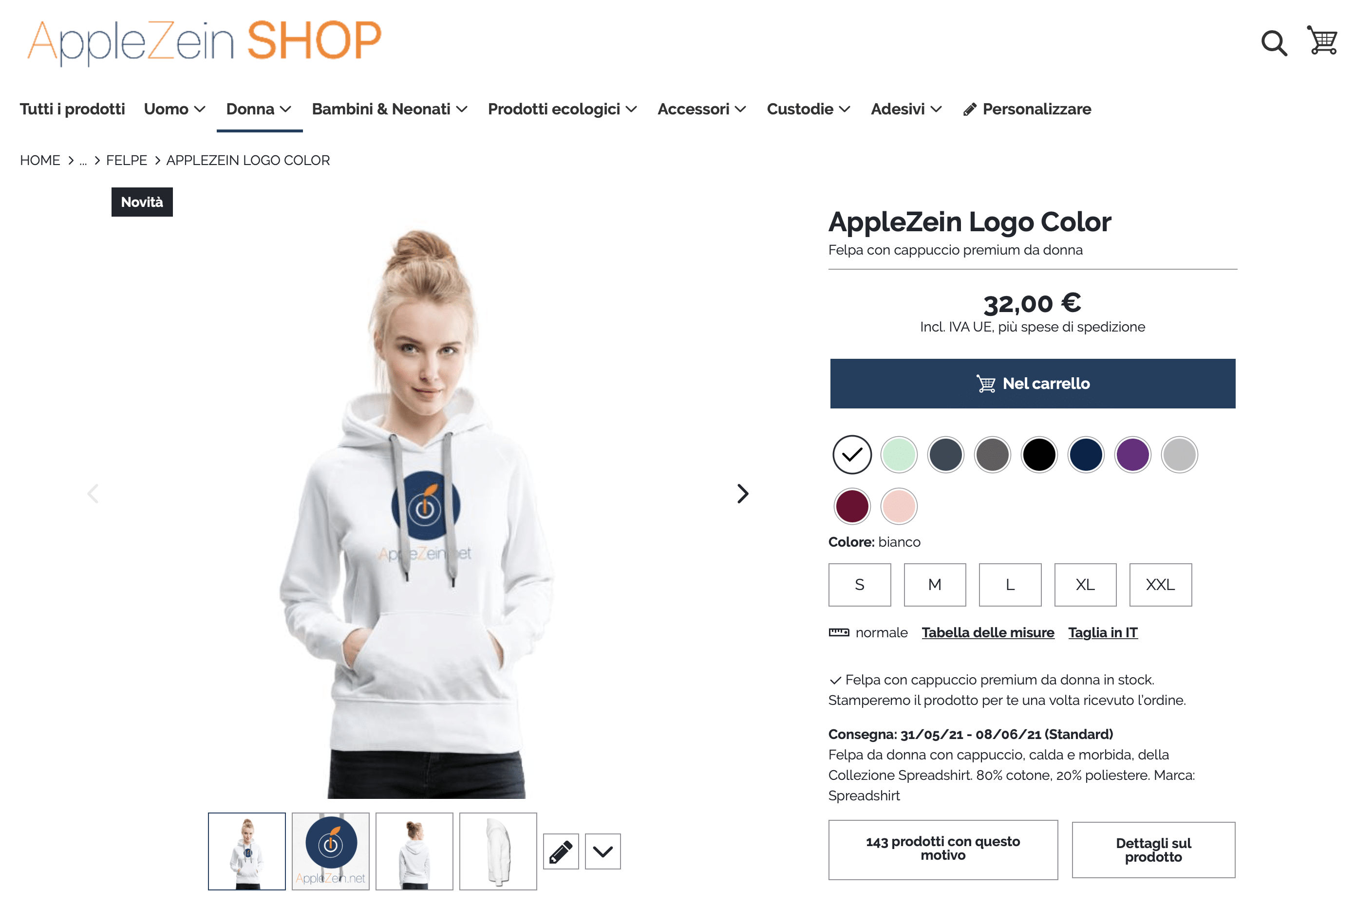The width and height of the screenshot is (1355, 924).
Task: Click FELPE in the breadcrumb
Action: (127, 160)
